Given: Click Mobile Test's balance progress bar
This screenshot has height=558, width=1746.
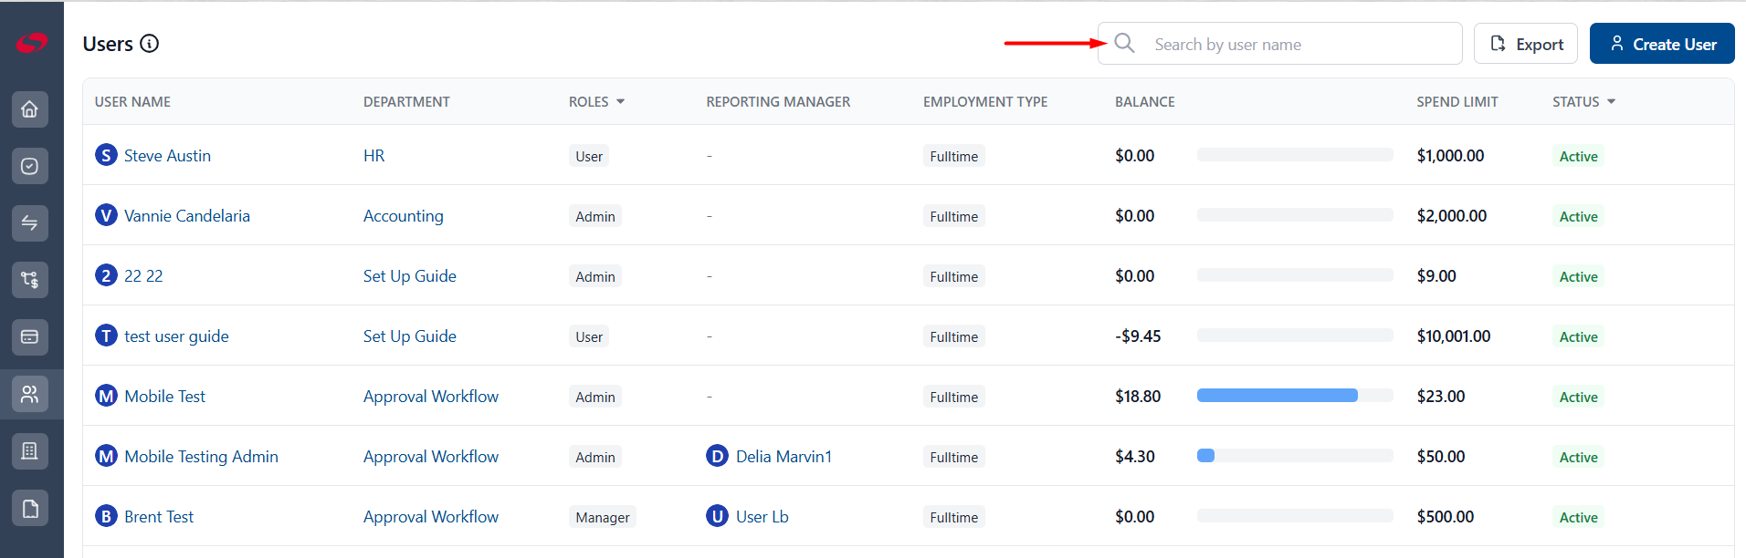Looking at the screenshot, I should pos(1295,396).
